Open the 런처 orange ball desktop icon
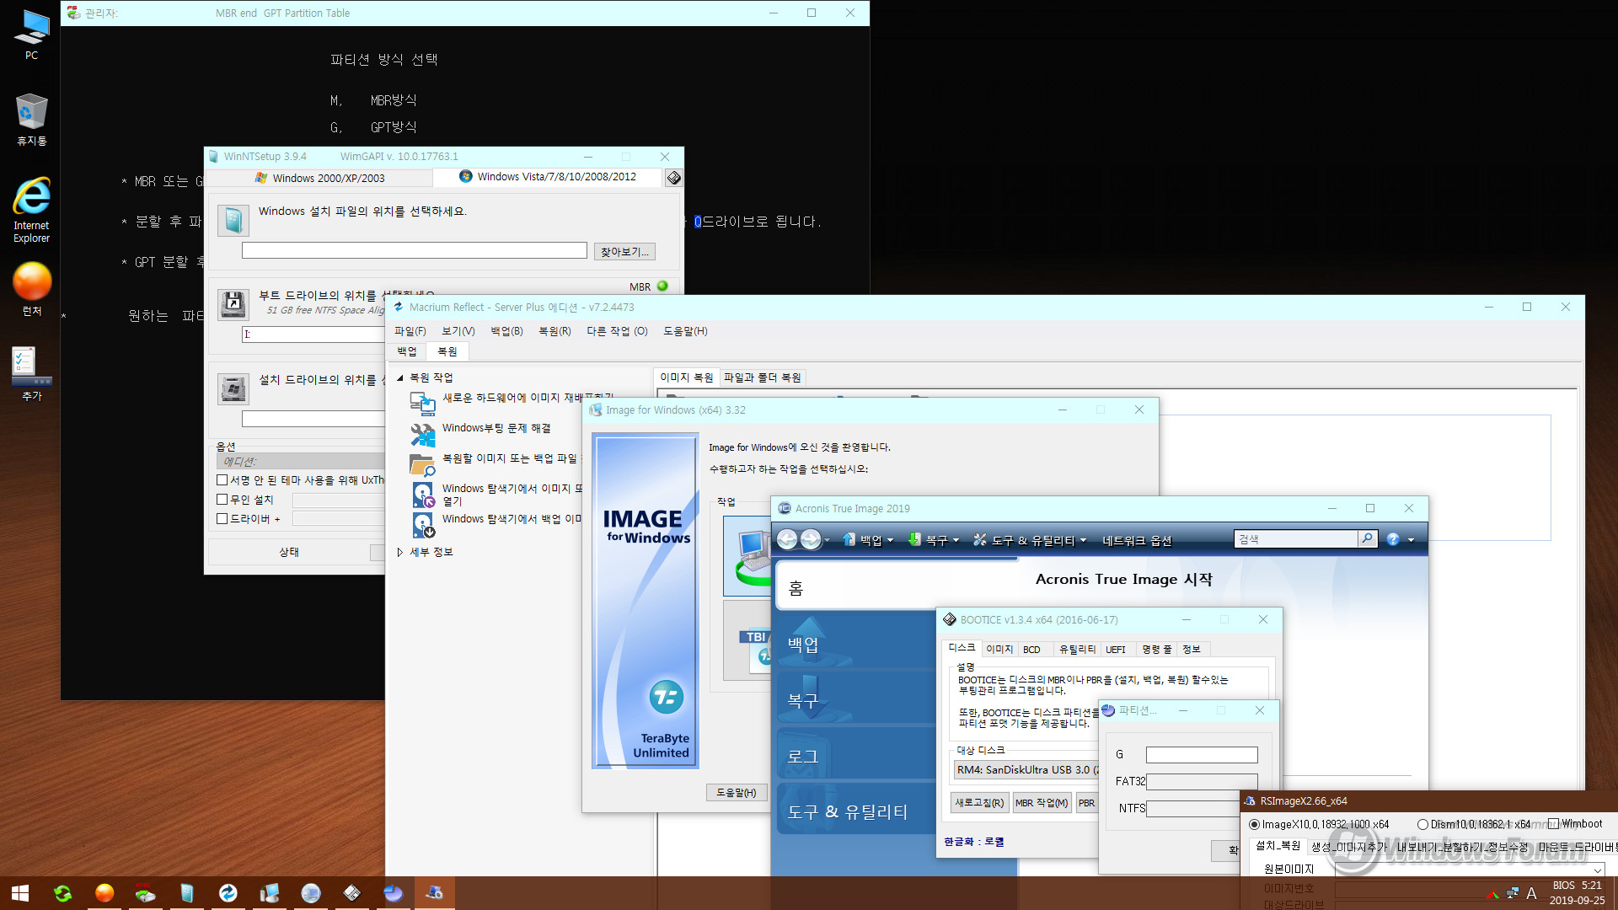1618x910 pixels. [x=31, y=289]
